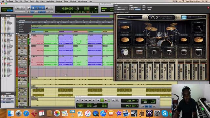Open the Window menu
The height and width of the screenshot is (118, 210).
73,1
